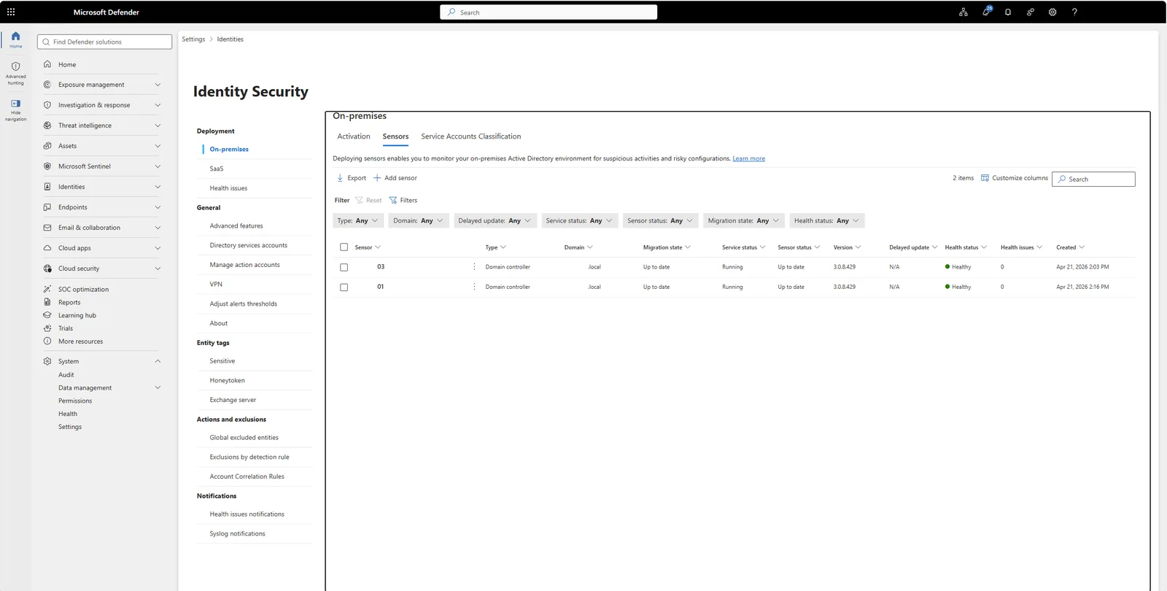Click the Add sensor button

395,178
